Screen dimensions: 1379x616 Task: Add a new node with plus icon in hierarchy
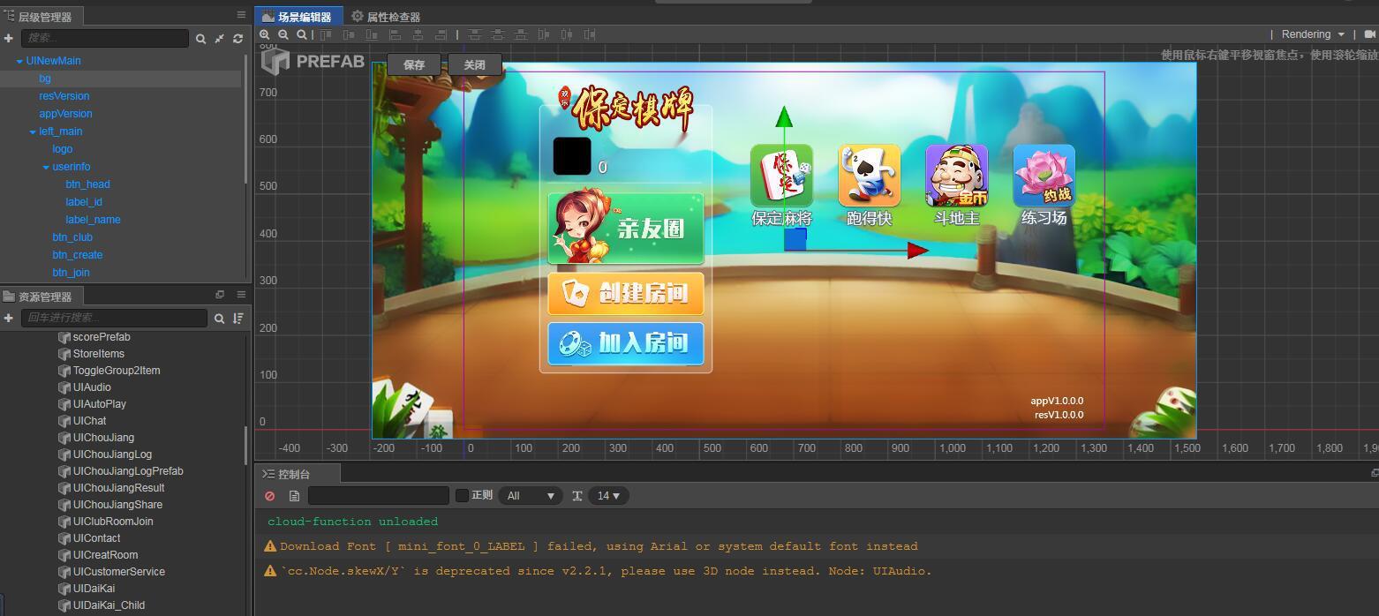click(8, 38)
